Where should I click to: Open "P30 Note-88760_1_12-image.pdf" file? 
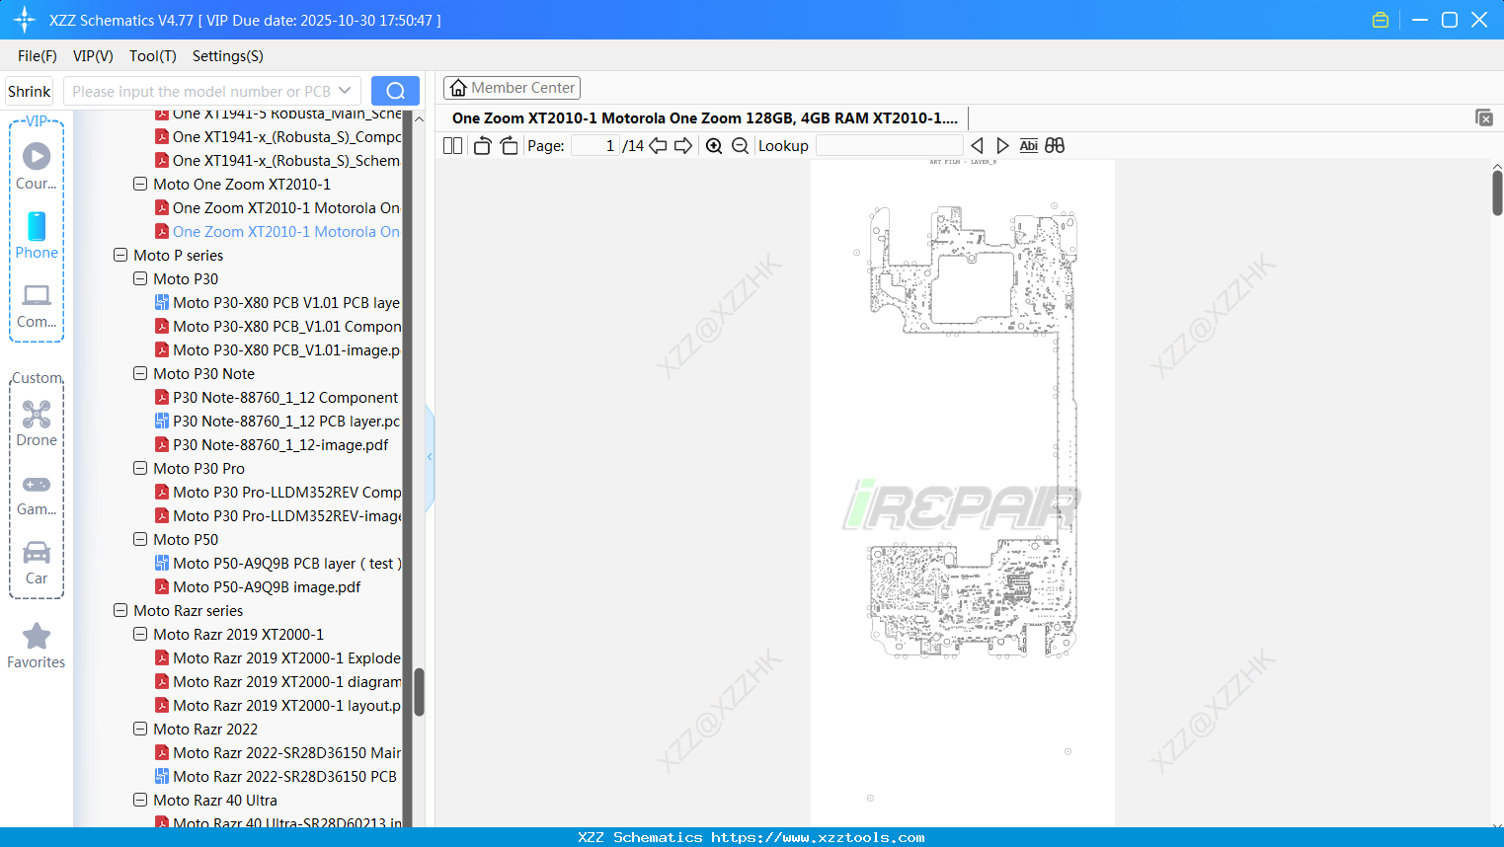272,444
